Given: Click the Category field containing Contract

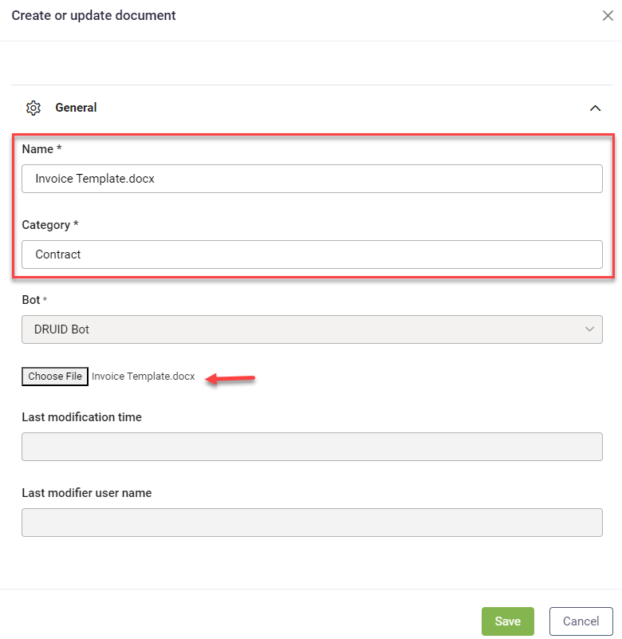Looking at the screenshot, I should click(x=312, y=254).
